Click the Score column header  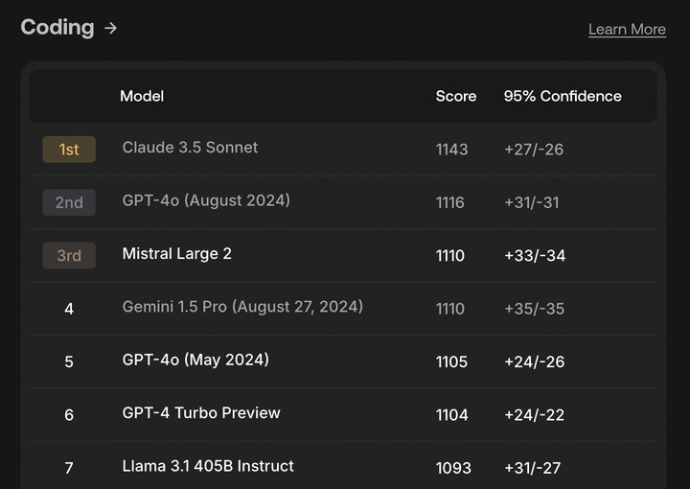click(x=456, y=96)
